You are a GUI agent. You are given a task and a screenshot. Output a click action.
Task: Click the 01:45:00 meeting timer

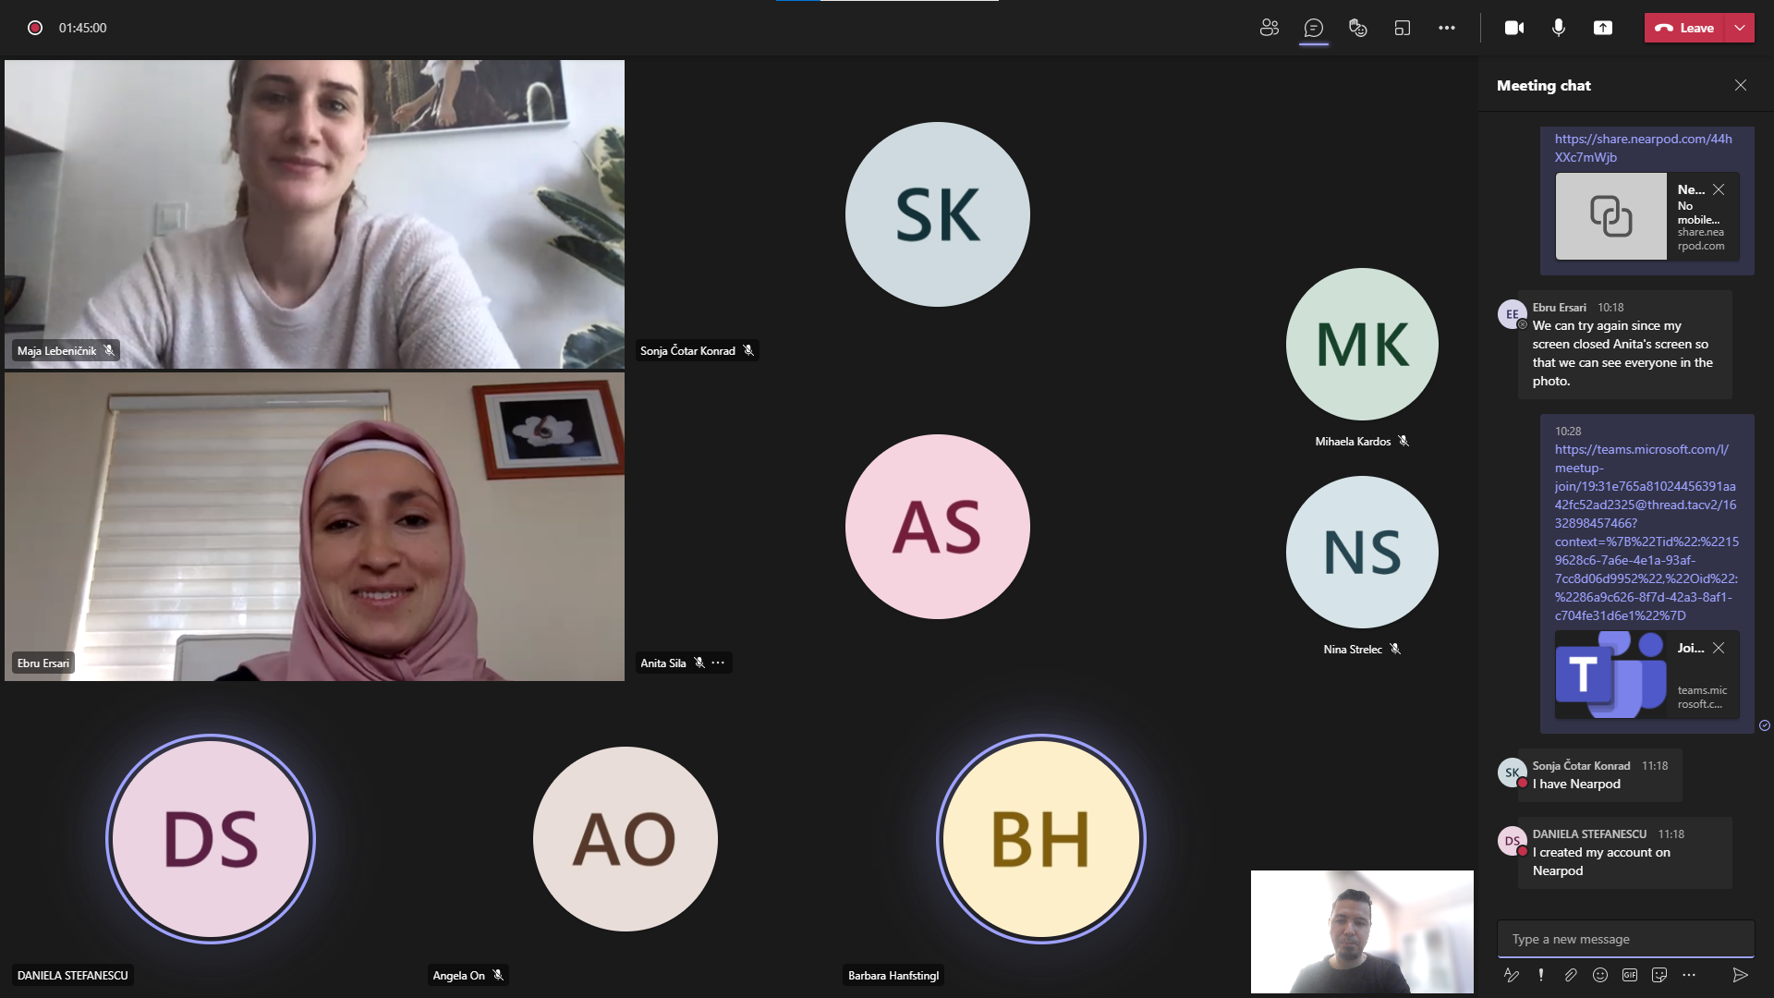[x=83, y=28]
